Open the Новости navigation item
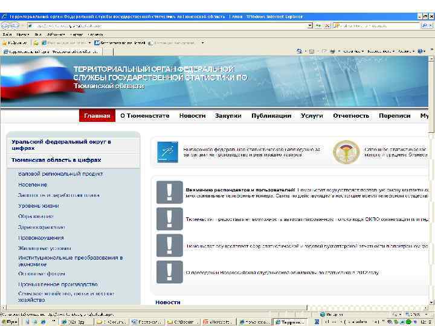Image resolution: width=435 pixels, height=326 pixels. tap(192, 115)
